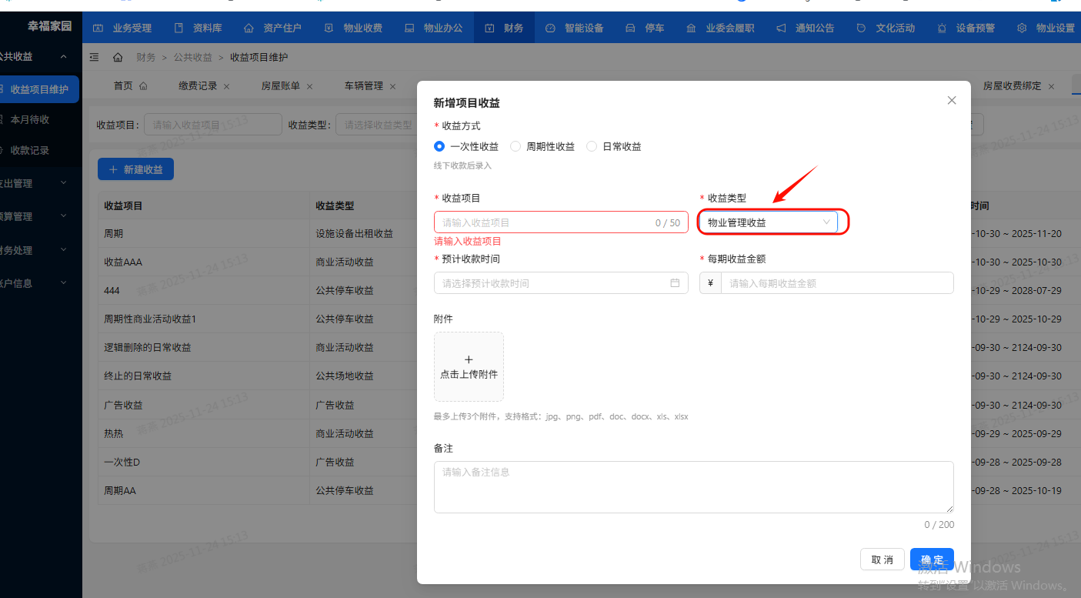
Task: Switch to the 缴费记录 tab
Action: tap(197, 86)
